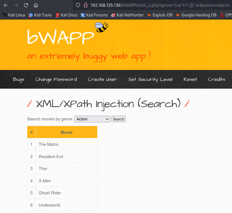Open the Credits menu item

click(217, 79)
